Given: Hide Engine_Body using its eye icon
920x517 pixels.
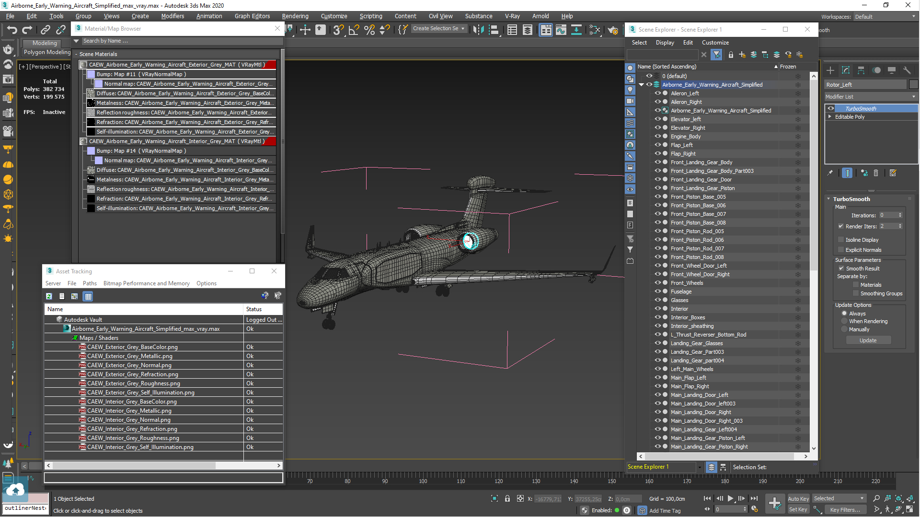Looking at the screenshot, I should click(658, 136).
